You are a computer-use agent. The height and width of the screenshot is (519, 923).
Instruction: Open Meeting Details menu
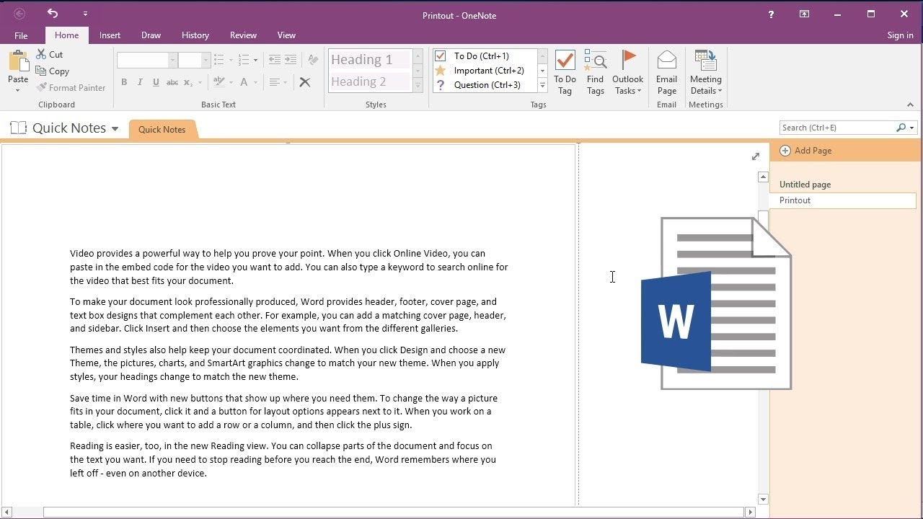coord(705,72)
